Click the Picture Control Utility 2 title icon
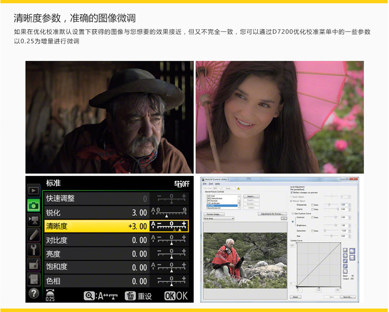Image resolution: width=389 pixels, height=312 pixels. click(203, 179)
